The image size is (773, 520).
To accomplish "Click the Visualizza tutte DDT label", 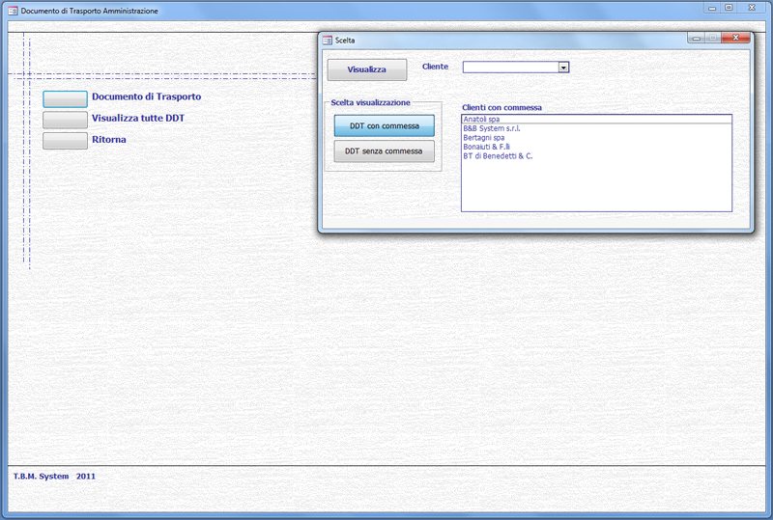I will pos(138,118).
